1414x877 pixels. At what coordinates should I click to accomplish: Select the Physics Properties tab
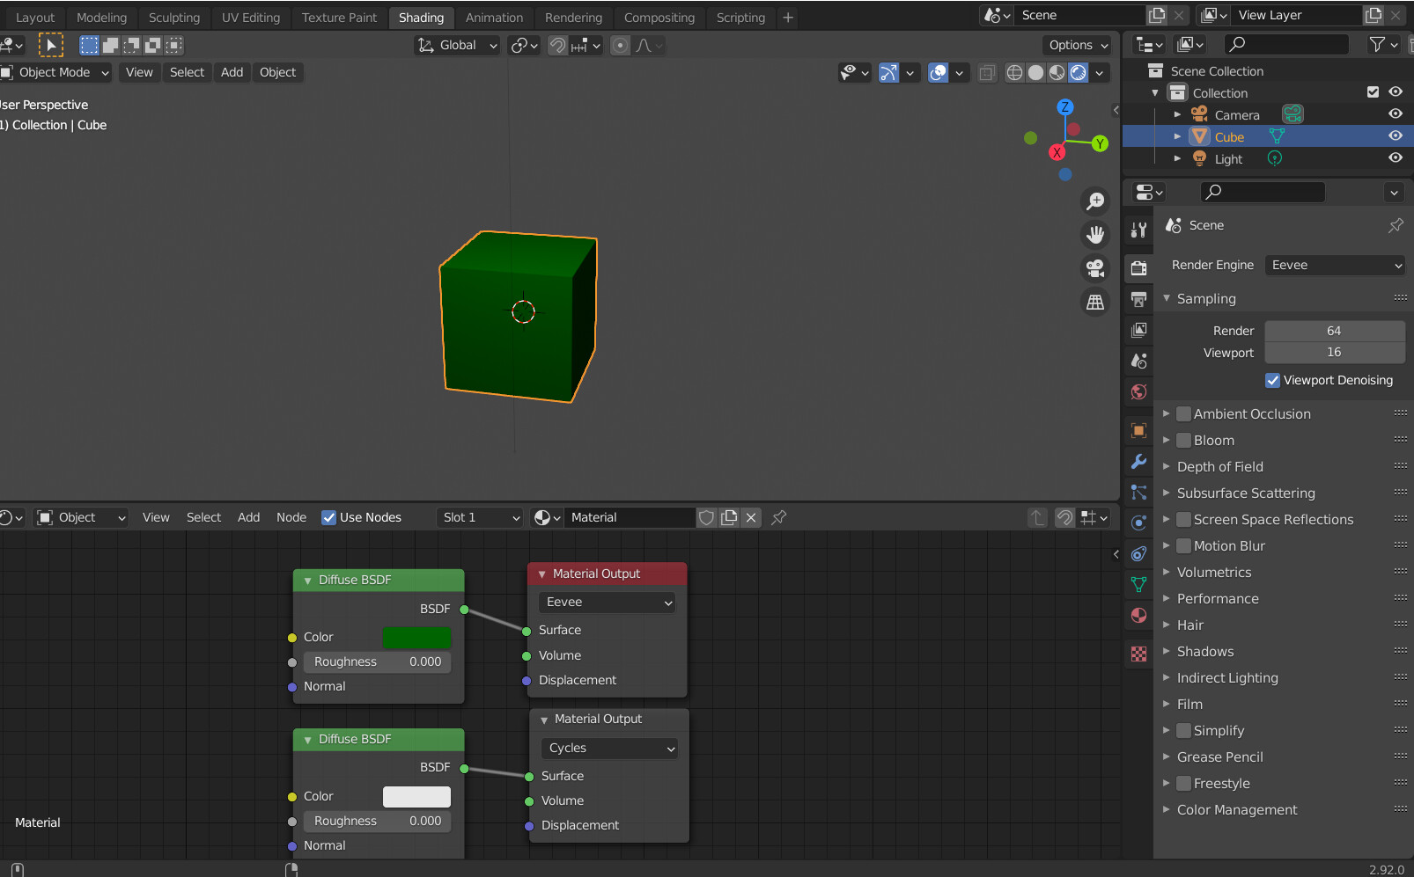[1138, 522]
